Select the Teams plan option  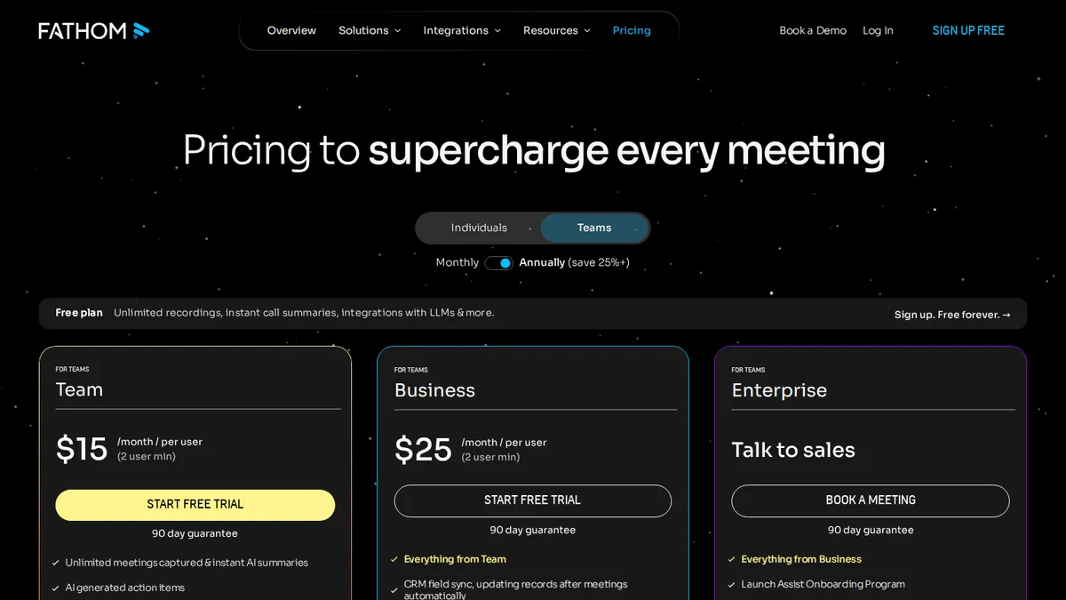tap(594, 228)
